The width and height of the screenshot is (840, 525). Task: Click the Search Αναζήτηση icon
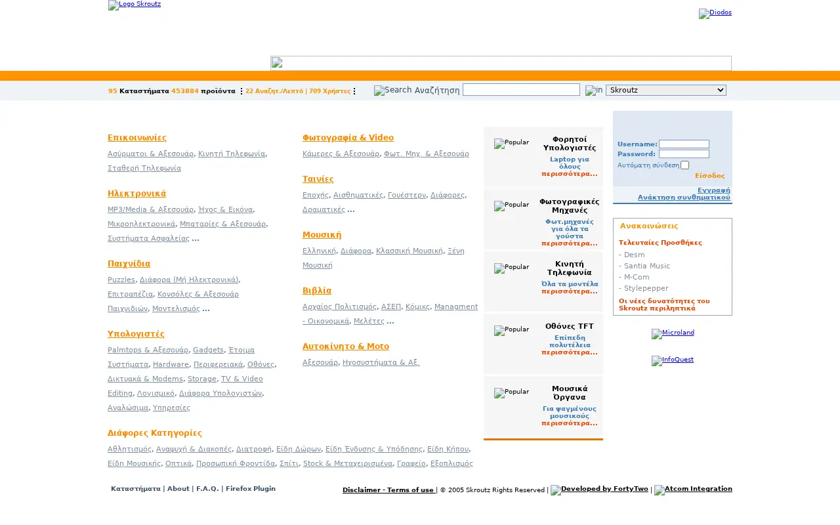[417, 91]
